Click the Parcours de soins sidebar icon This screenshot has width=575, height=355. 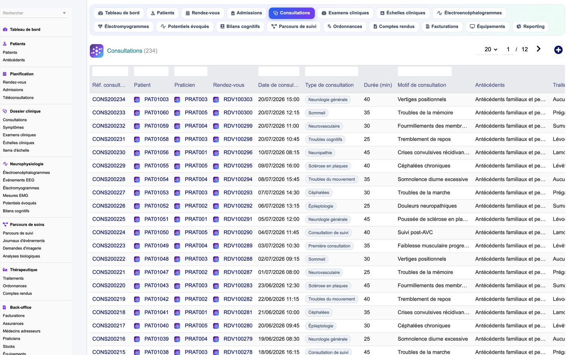[x=5, y=224]
